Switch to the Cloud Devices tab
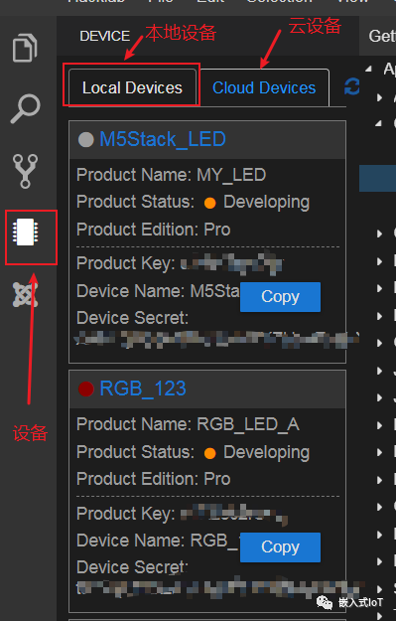The width and height of the screenshot is (396, 621). pyautogui.click(x=264, y=87)
